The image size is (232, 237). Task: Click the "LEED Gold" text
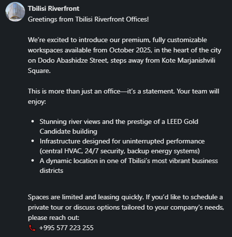click(182, 121)
